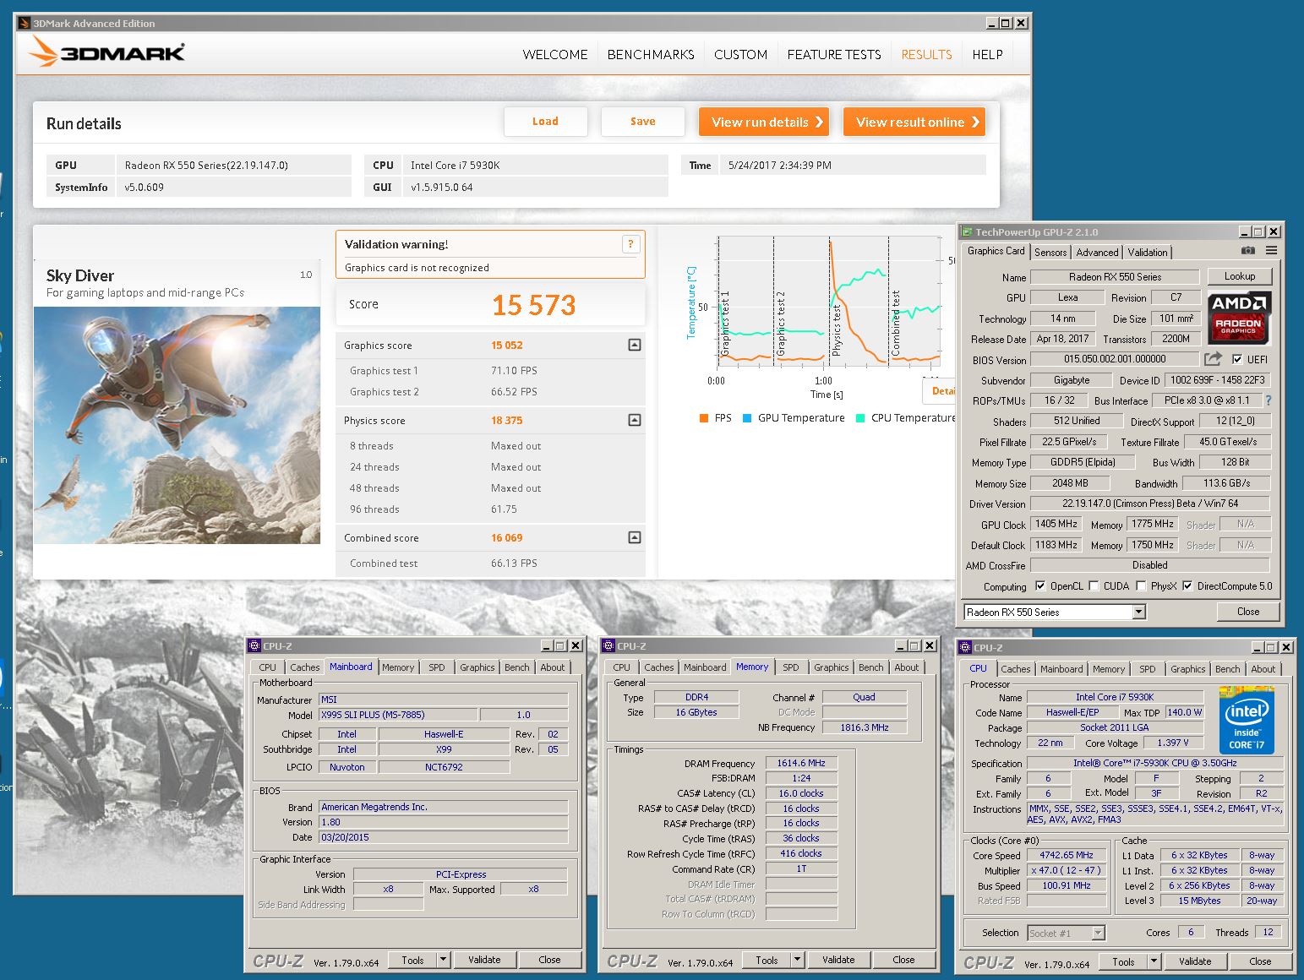1304x980 pixels.
Task: Open Tools dropdown arrow in CPU-Z CPU window
Action: (x=1154, y=961)
